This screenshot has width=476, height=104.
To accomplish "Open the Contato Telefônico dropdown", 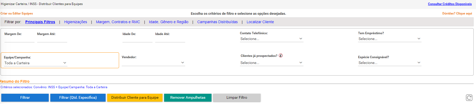I will click(272, 39).
